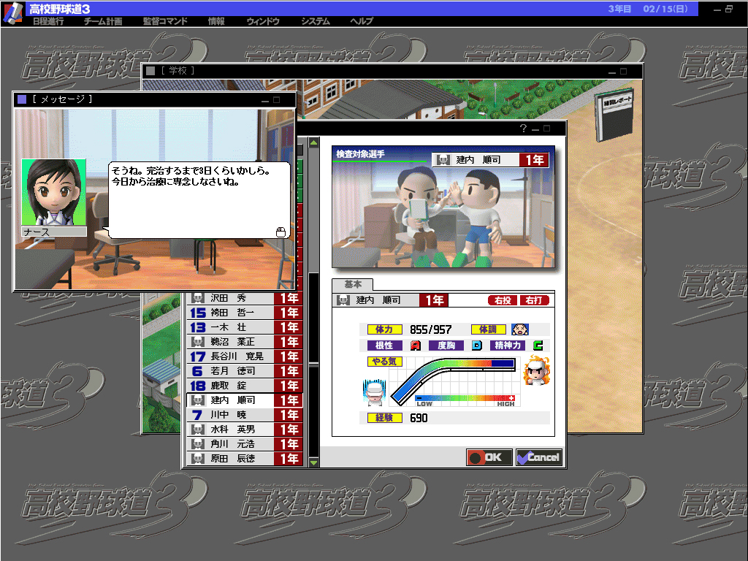
Task: Select player 若月 徳司 number 6
Action: (244, 371)
